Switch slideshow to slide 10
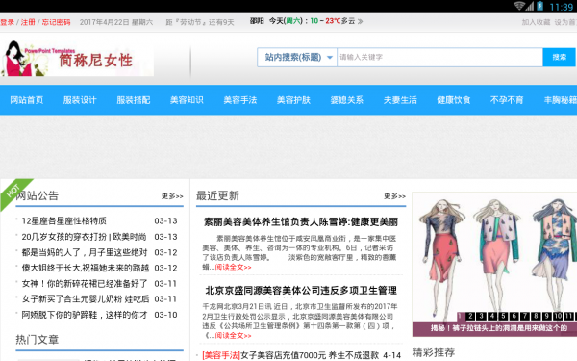 pos(558,316)
